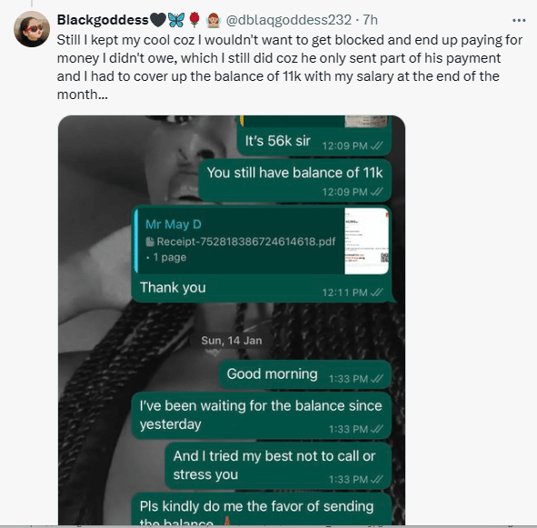Open the tweet's more options ellipsis menu
The height and width of the screenshot is (528, 537).
(519, 21)
